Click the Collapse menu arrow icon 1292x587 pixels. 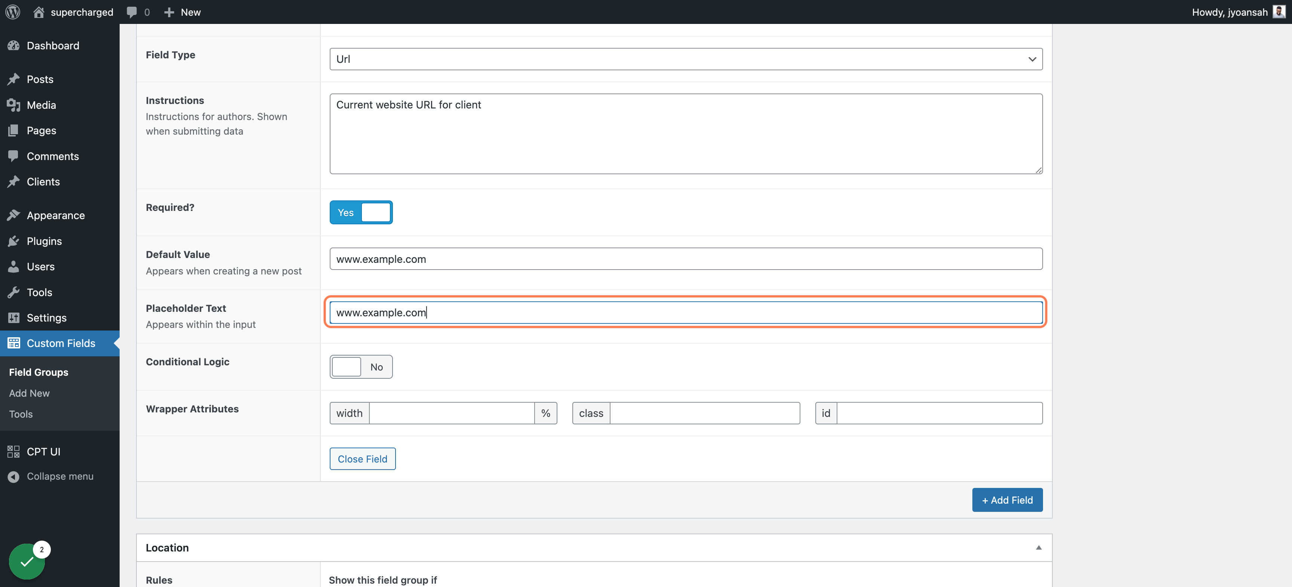tap(13, 477)
